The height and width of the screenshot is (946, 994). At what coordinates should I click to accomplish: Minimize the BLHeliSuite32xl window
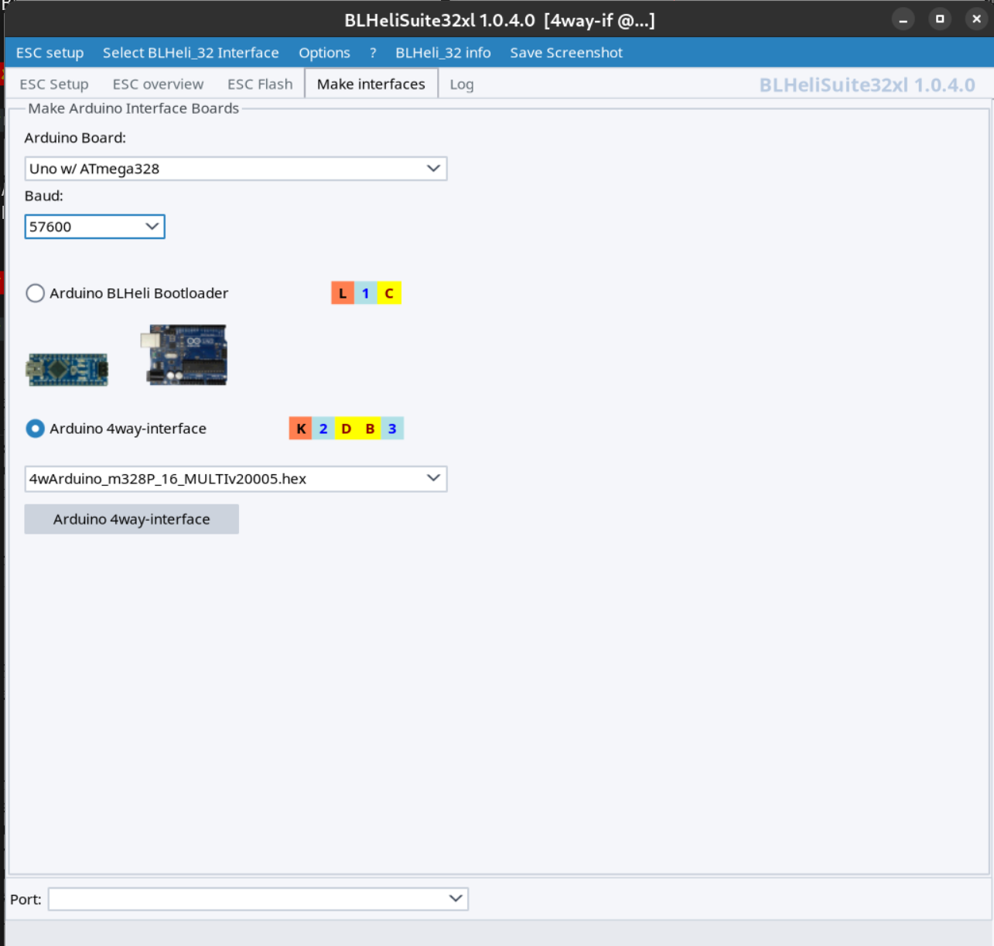[x=903, y=19]
